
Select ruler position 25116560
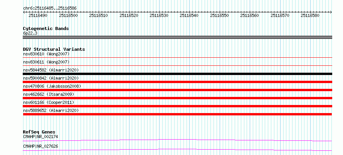pyautogui.click(x=250, y=15)
